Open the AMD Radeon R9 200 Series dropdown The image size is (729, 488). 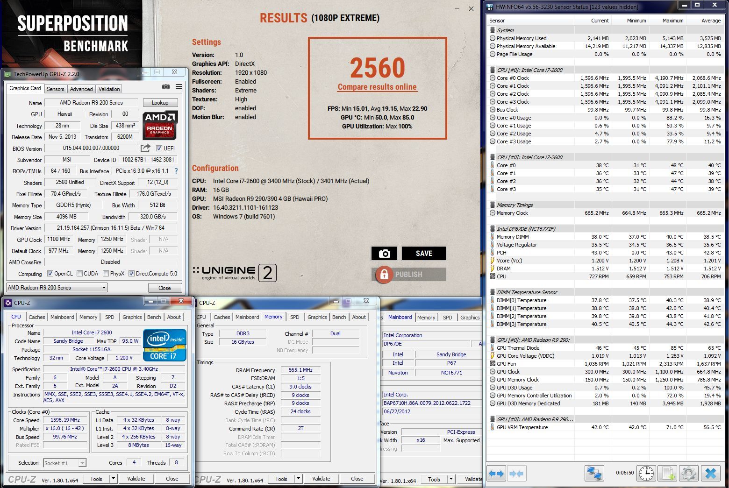point(57,288)
